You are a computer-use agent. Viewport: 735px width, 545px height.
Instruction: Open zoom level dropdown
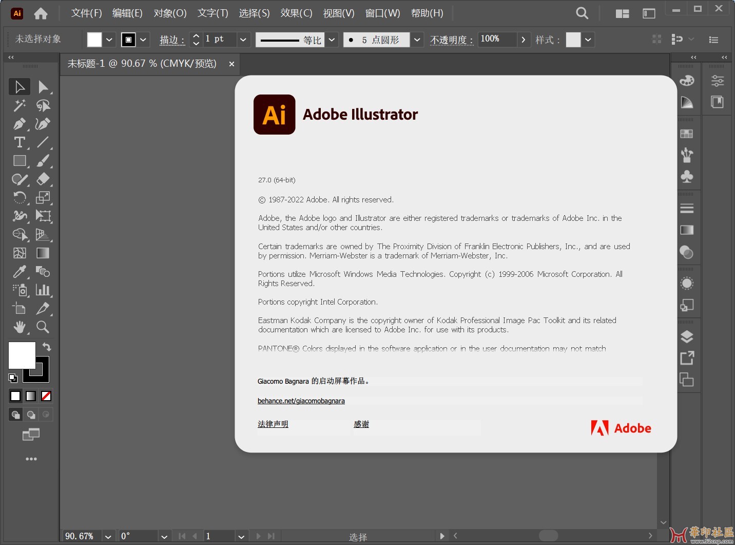click(x=108, y=536)
